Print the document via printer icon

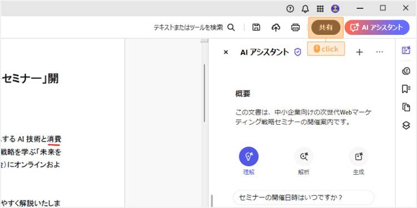[295, 27]
